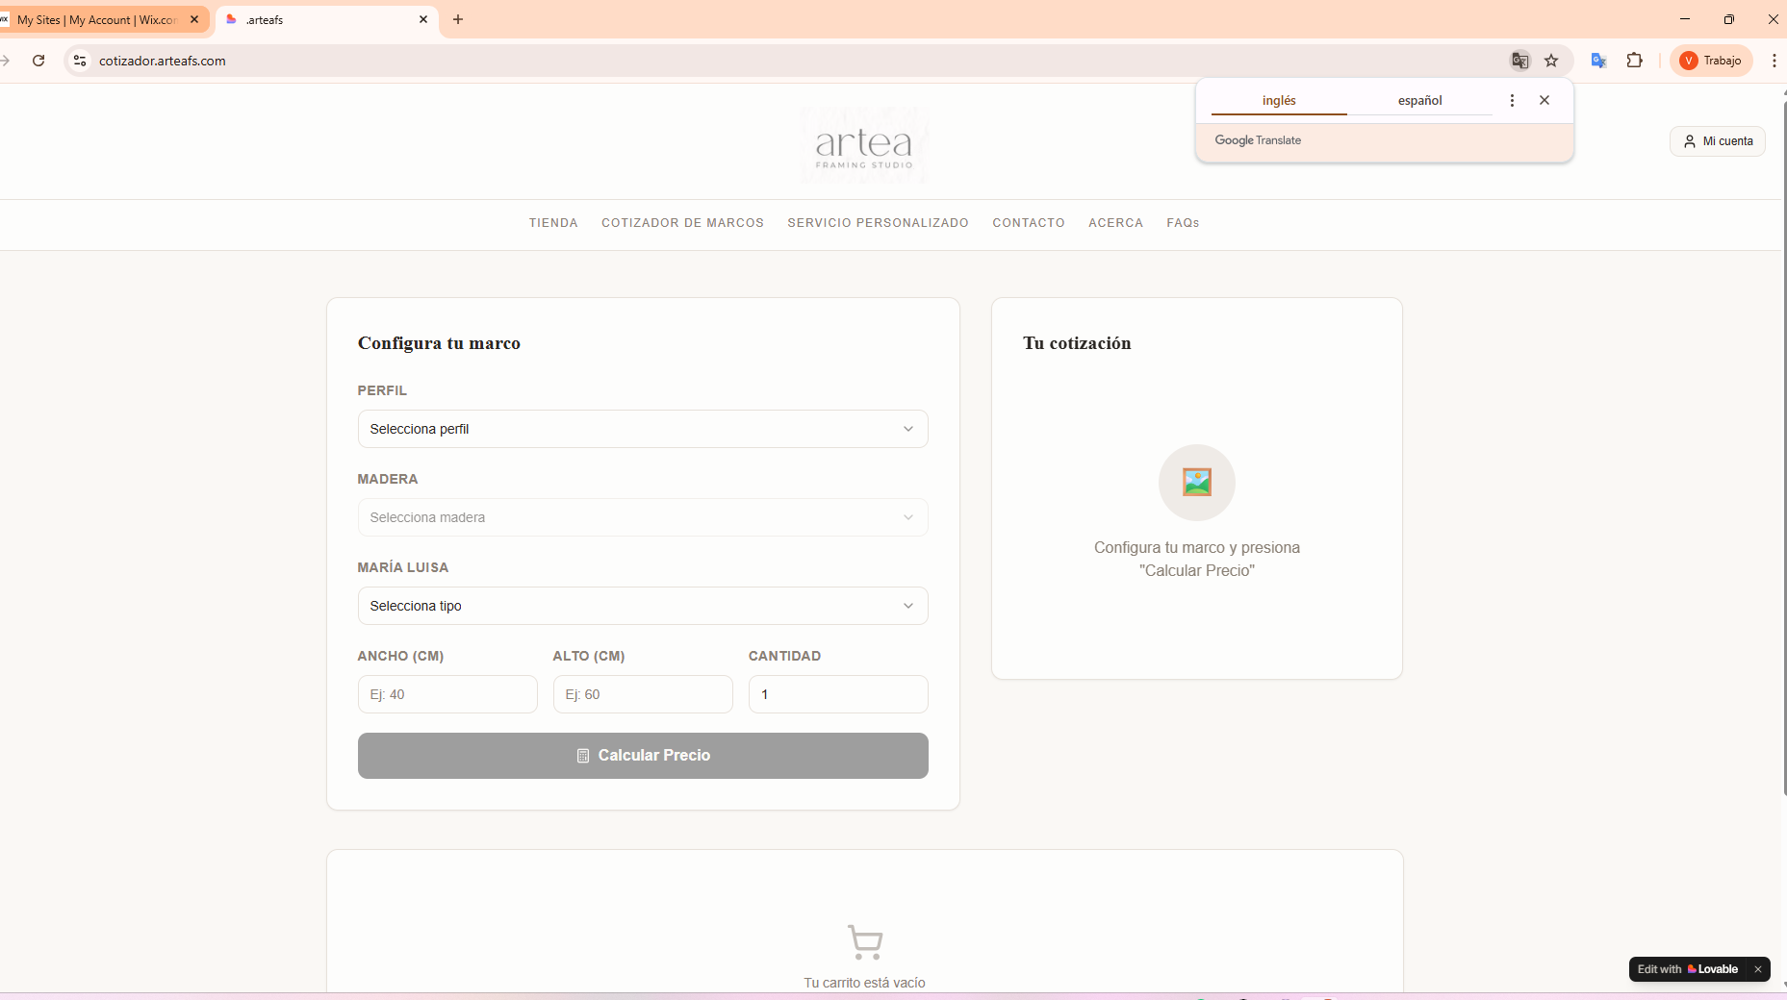Expand the Selecciona madera dropdown
This screenshot has height=1000, width=1787.
(642, 517)
